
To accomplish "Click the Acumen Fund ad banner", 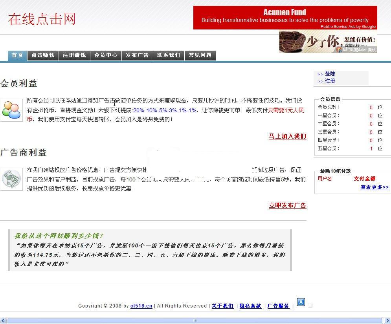I will tap(285, 17).
